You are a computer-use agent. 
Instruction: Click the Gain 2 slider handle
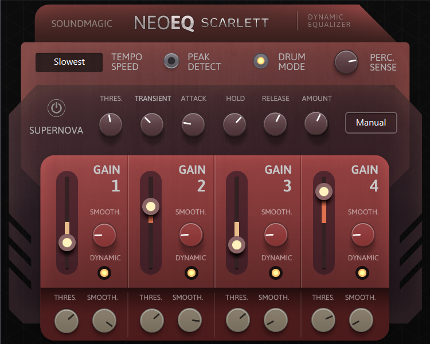[151, 206]
